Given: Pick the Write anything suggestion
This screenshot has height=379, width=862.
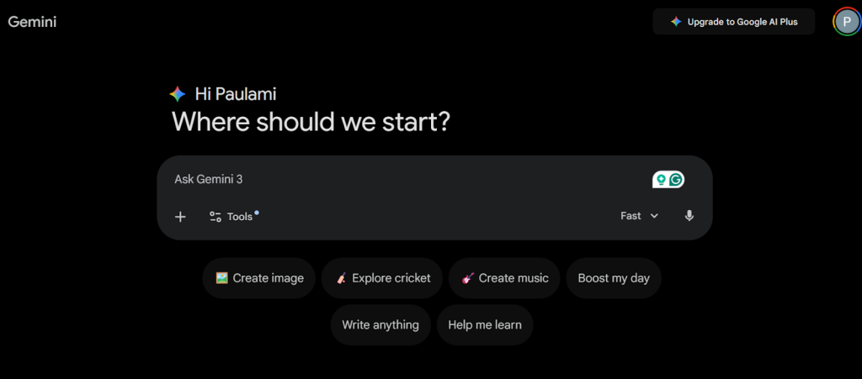Looking at the screenshot, I should click(x=380, y=324).
